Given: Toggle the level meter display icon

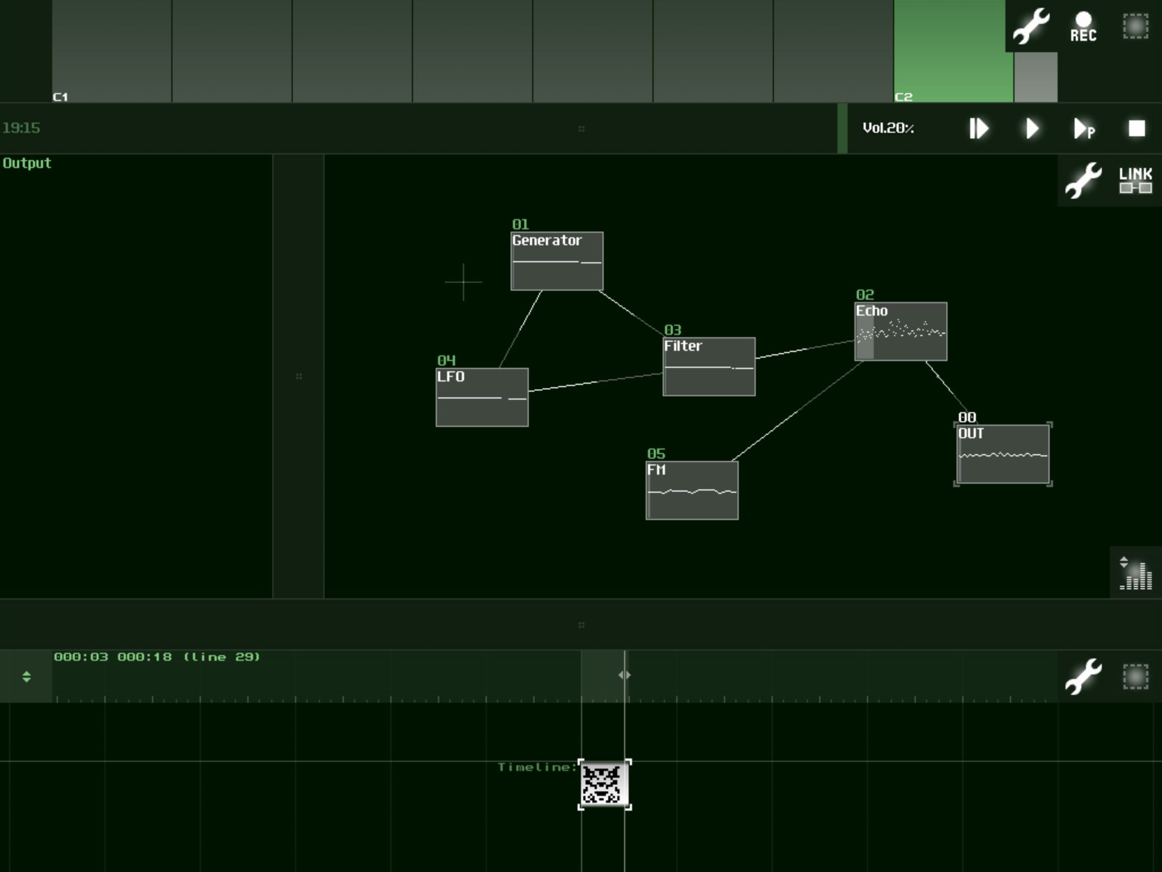Looking at the screenshot, I should point(1135,573).
